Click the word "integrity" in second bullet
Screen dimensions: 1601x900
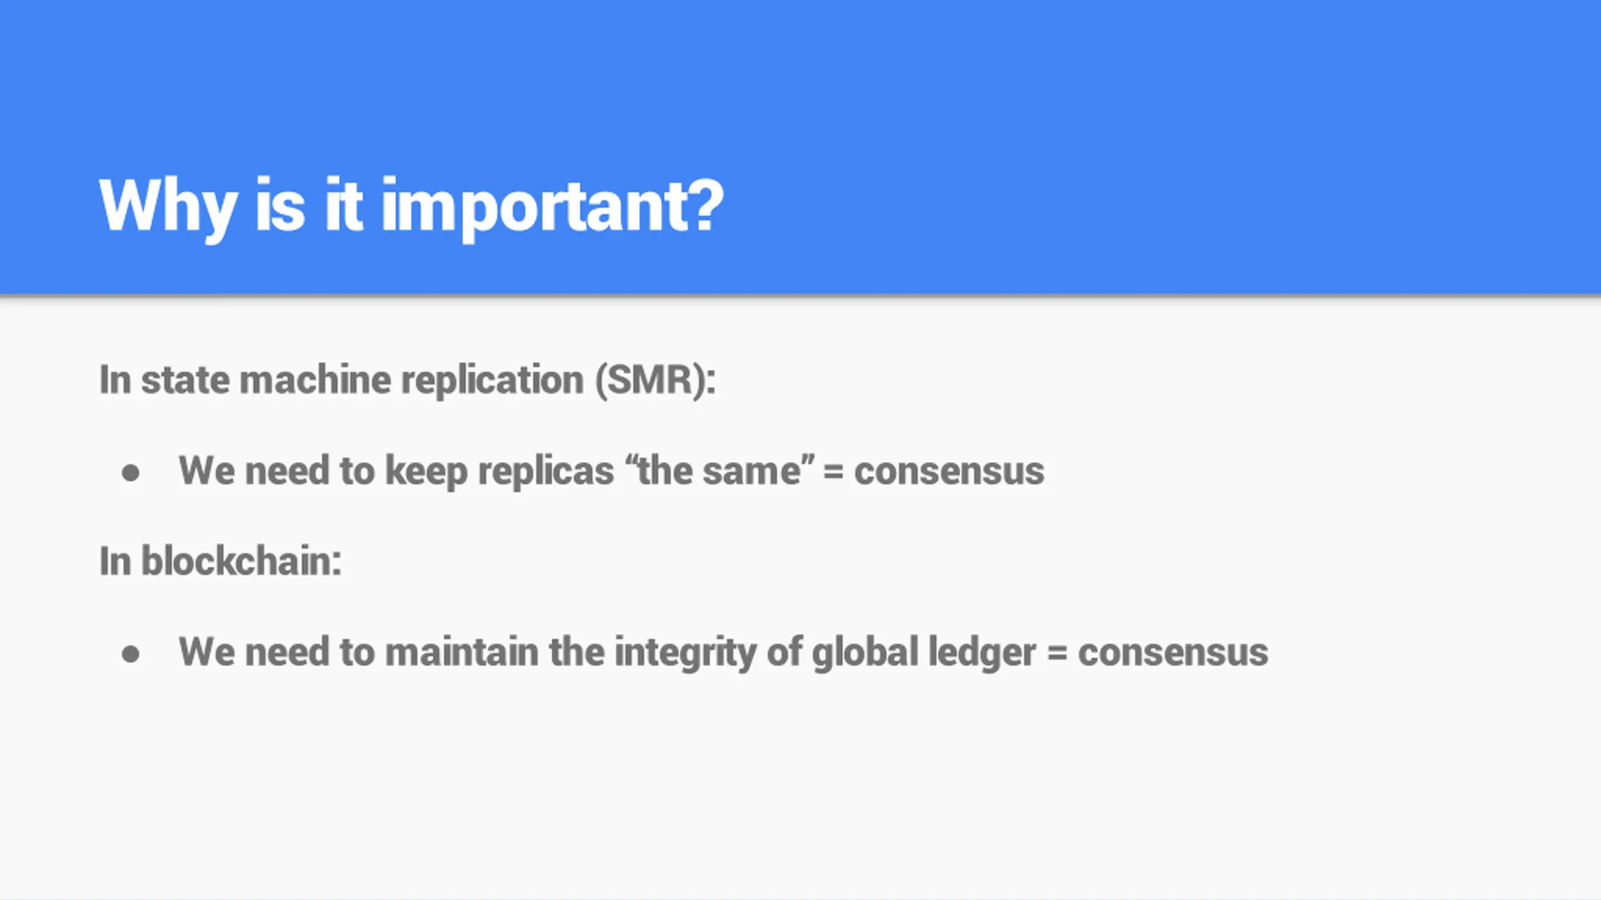(685, 653)
